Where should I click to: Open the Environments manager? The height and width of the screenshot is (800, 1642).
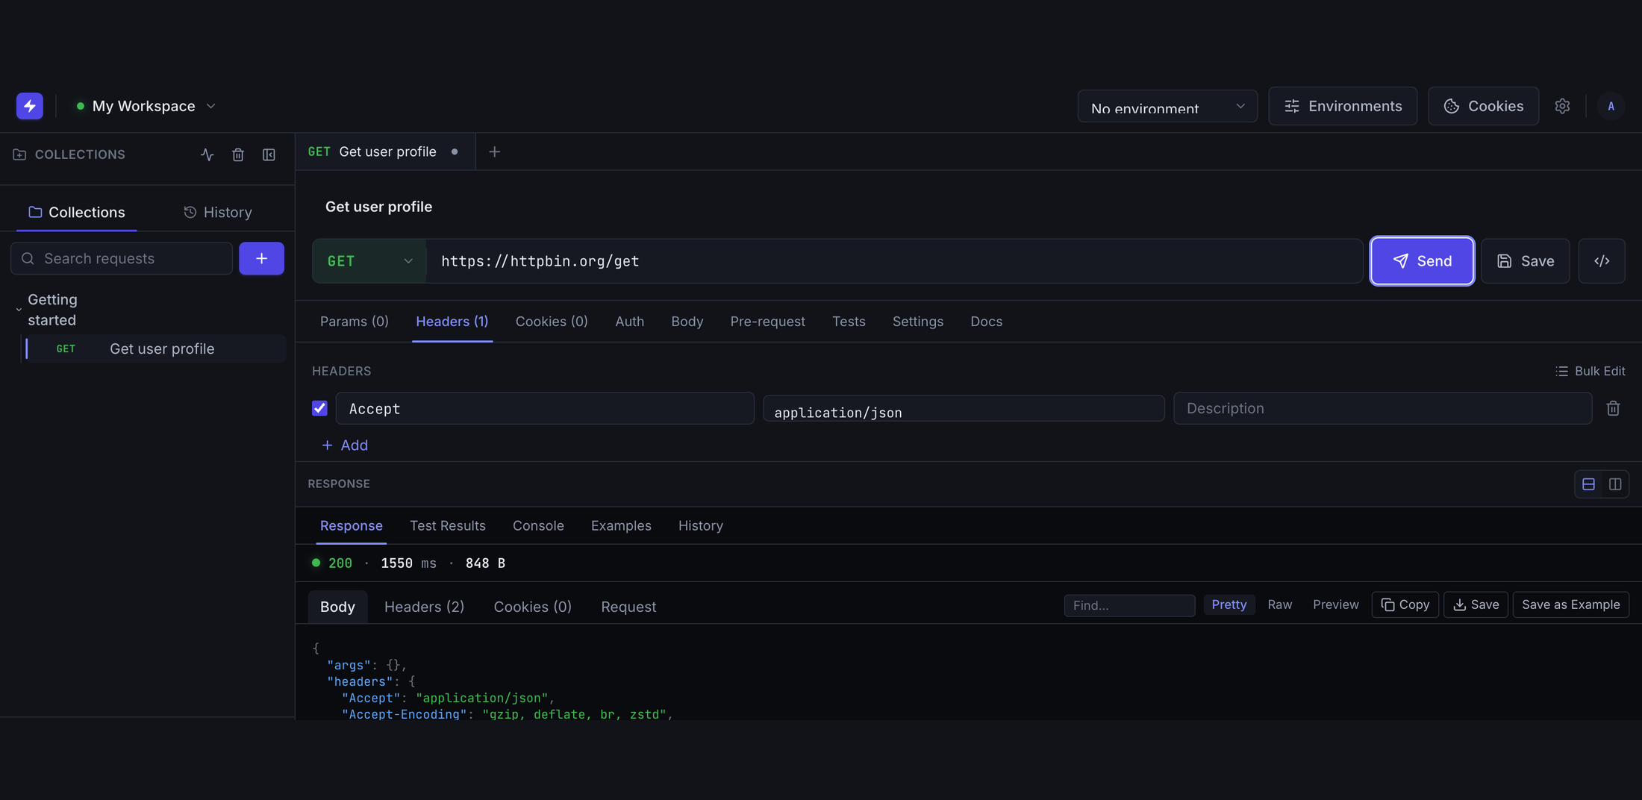pos(1343,106)
